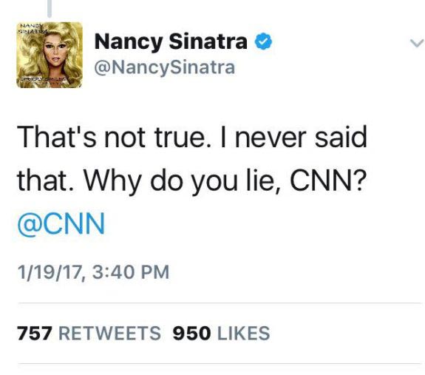
Task: Follow the blue @CNN mention
Action: 61,223
